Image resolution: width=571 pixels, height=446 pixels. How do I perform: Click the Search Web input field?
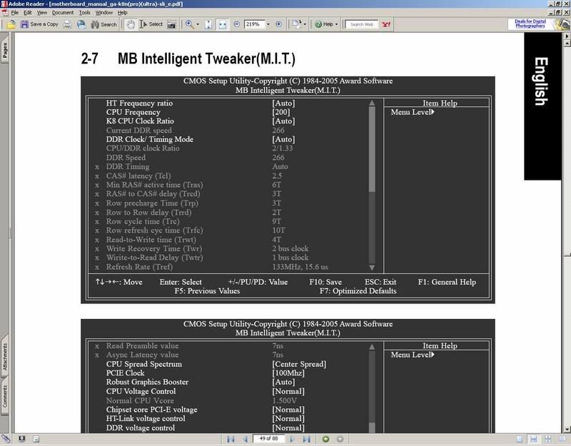[362, 24]
